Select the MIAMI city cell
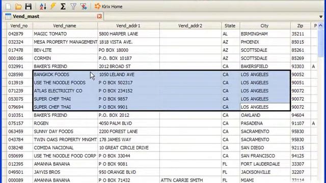This screenshot has height=183, width=326. pos(265,179)
